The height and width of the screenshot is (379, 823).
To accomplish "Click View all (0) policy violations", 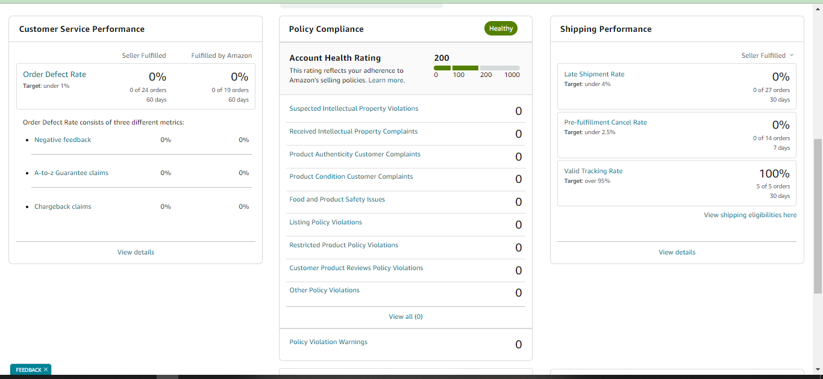I will pyautogui.click(x=405, y=316).
